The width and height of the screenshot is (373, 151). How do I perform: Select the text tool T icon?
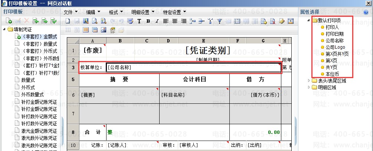coord(139,21)
